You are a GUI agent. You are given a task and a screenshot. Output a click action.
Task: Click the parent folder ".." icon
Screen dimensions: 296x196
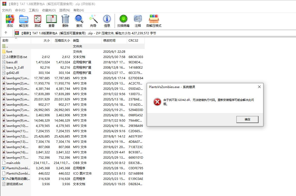(4, 46)
